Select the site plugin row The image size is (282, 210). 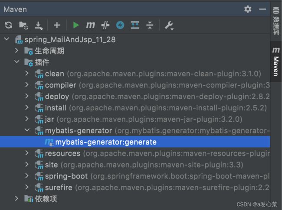135,165
